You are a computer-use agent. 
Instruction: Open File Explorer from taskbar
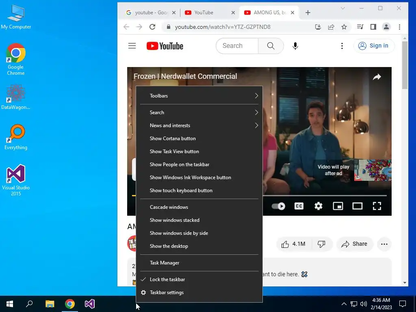[50, 304]
